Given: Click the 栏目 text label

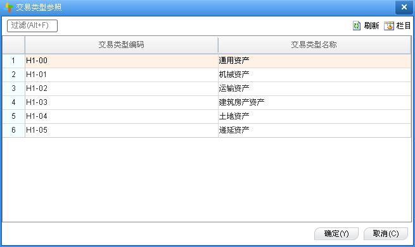Looking at the screenshot, I should pyautogui.click(x=404, y=26).
